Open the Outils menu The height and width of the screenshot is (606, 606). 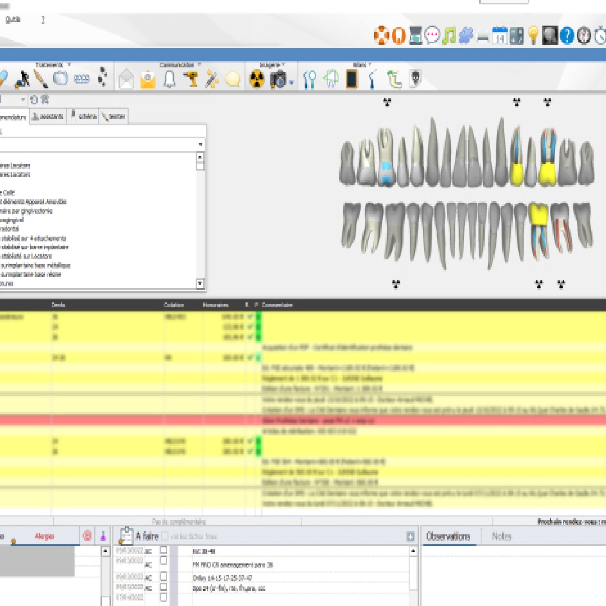[13, 20]
